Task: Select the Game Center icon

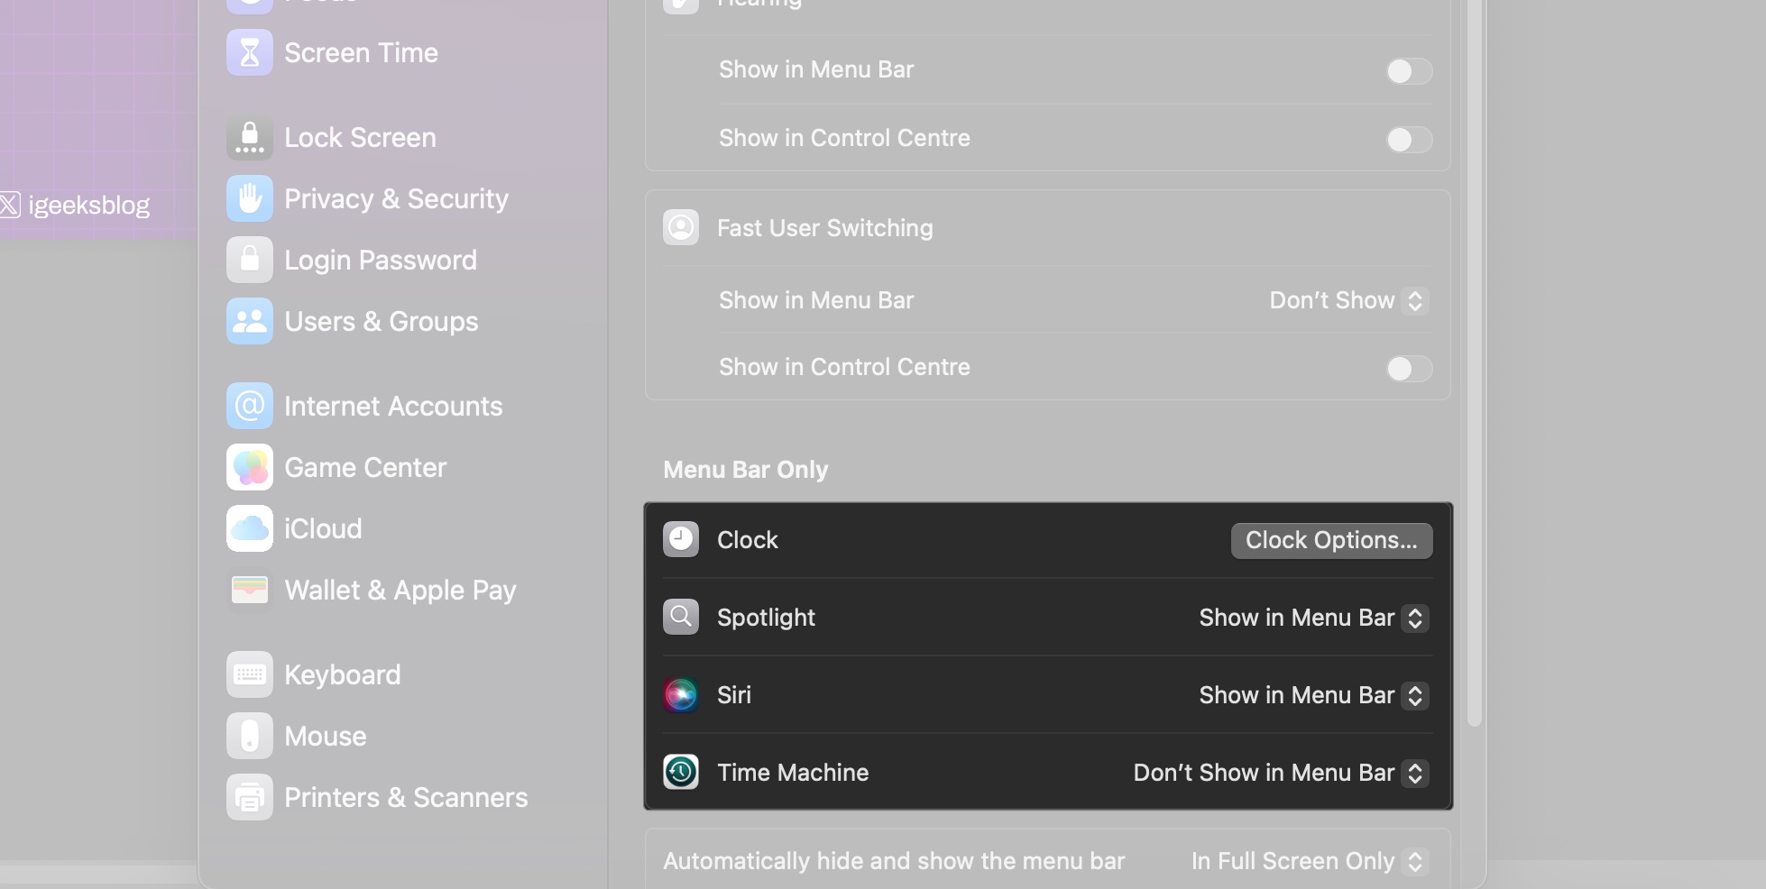Action: pyautogui.click(x=249, y=467)
